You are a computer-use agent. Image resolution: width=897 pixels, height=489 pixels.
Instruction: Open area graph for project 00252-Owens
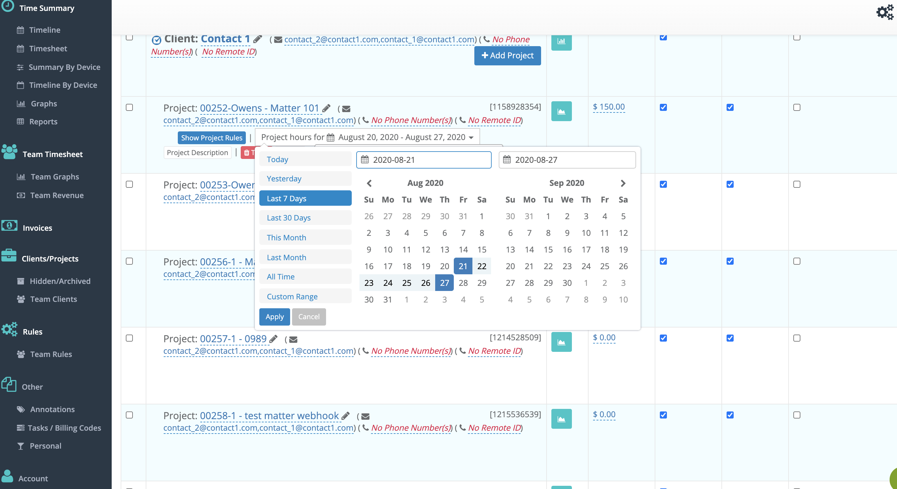click(561, 111)
